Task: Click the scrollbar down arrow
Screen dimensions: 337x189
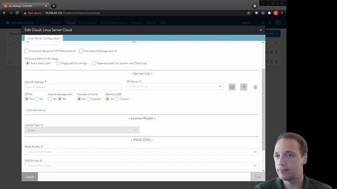Action: [x=263, y=170]
